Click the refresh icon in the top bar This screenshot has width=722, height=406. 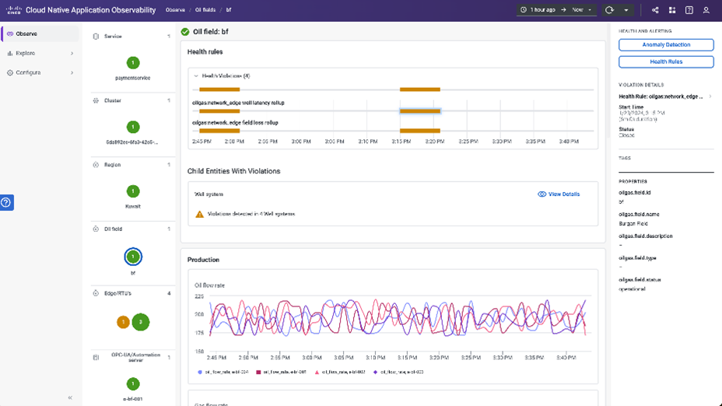(609, 10)
